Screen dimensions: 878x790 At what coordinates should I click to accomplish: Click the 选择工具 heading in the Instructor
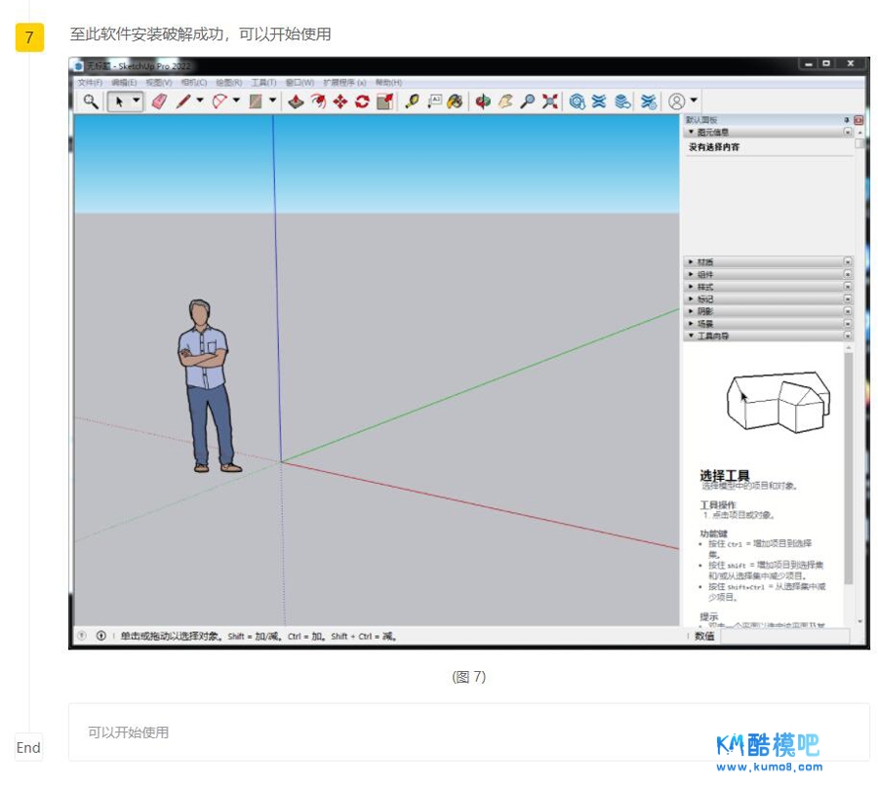point(724,475)
